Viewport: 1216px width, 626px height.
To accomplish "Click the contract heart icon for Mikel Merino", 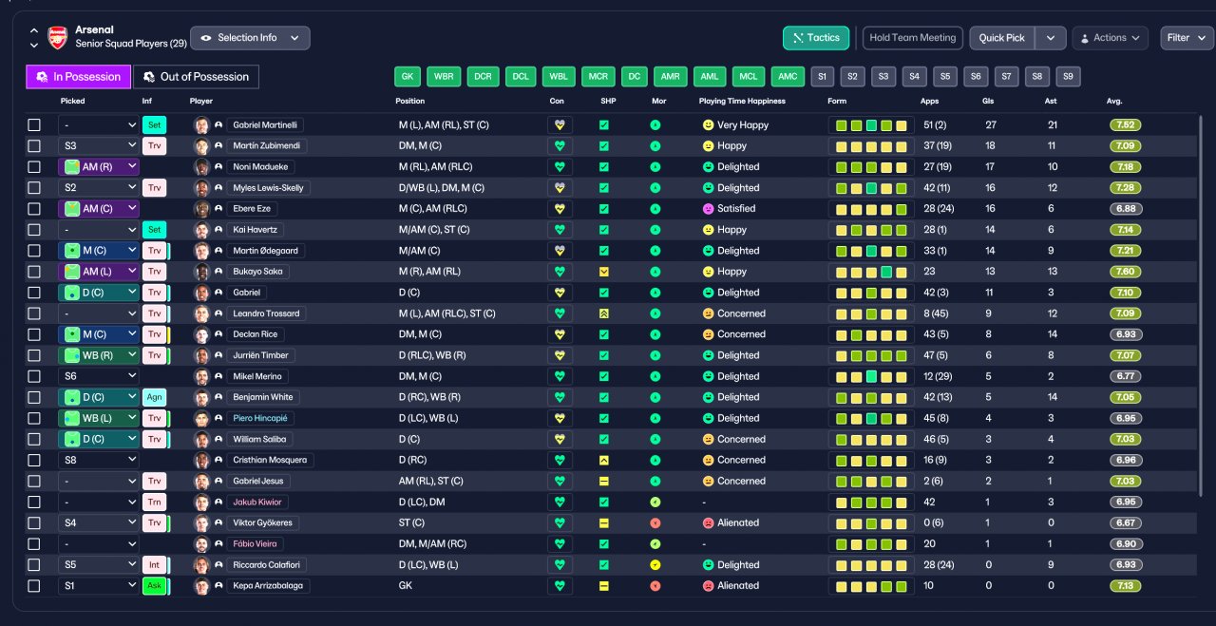I will 560,376.
